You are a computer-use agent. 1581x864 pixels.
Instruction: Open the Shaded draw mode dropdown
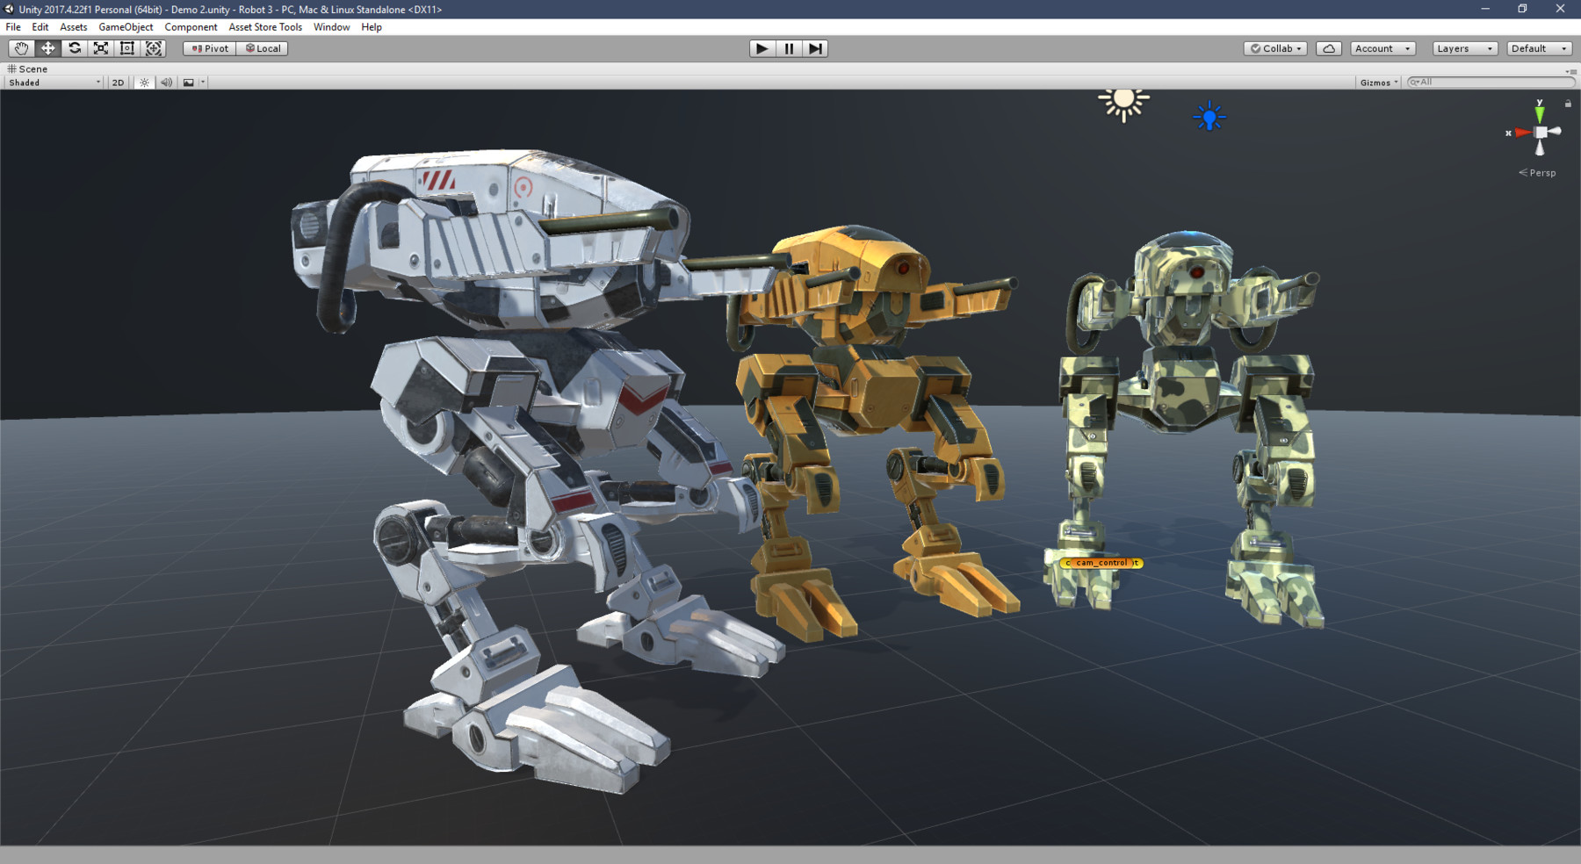click(50, 82)
